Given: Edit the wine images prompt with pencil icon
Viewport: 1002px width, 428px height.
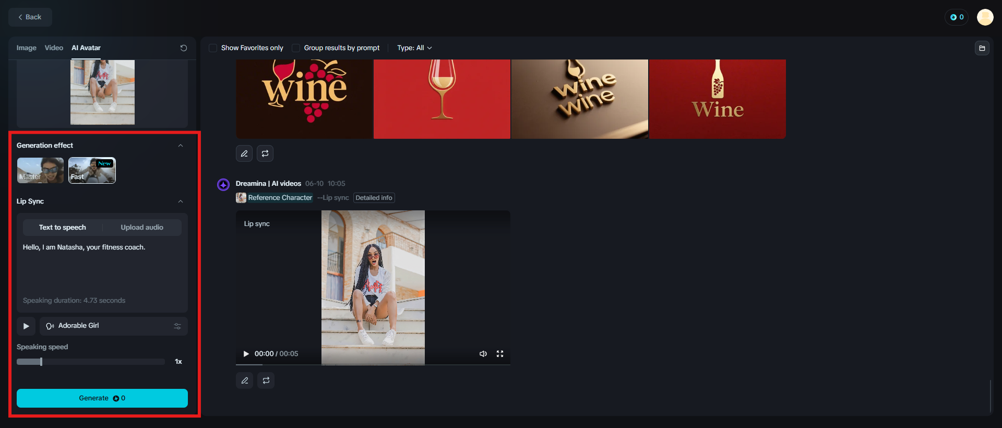Looking at the screenshot, I should coord(244,153).
